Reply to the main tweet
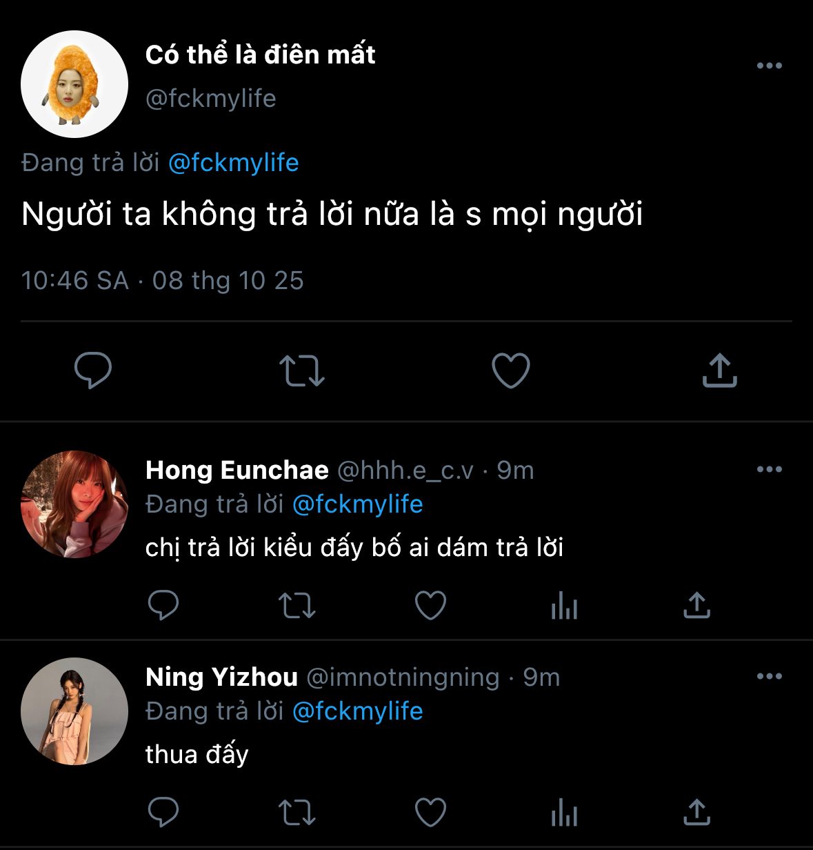This screenshot has height=850, width=813. (x=93, y=370)
